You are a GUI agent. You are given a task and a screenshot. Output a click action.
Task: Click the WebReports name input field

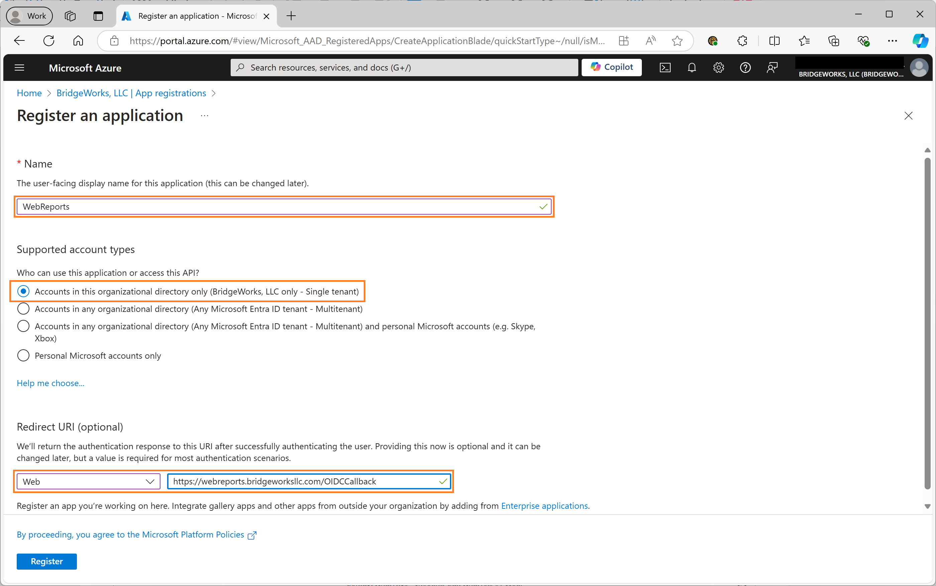(283, 207)
